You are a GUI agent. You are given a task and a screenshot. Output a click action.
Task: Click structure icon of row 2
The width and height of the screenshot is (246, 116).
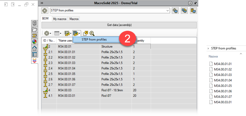point(45,46)
